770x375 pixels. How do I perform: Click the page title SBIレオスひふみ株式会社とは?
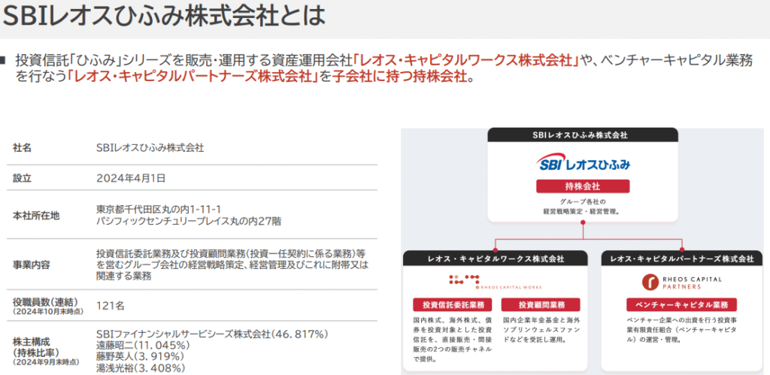coord(164,17)
